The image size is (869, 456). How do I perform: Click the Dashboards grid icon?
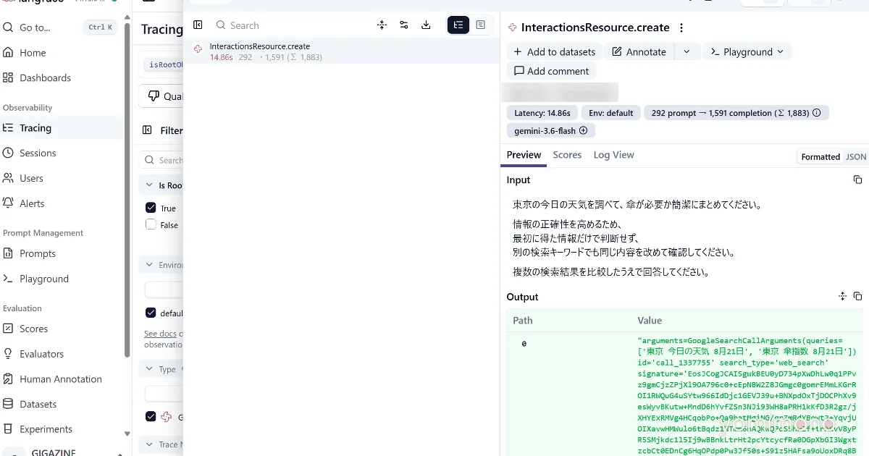click(9, 78)
